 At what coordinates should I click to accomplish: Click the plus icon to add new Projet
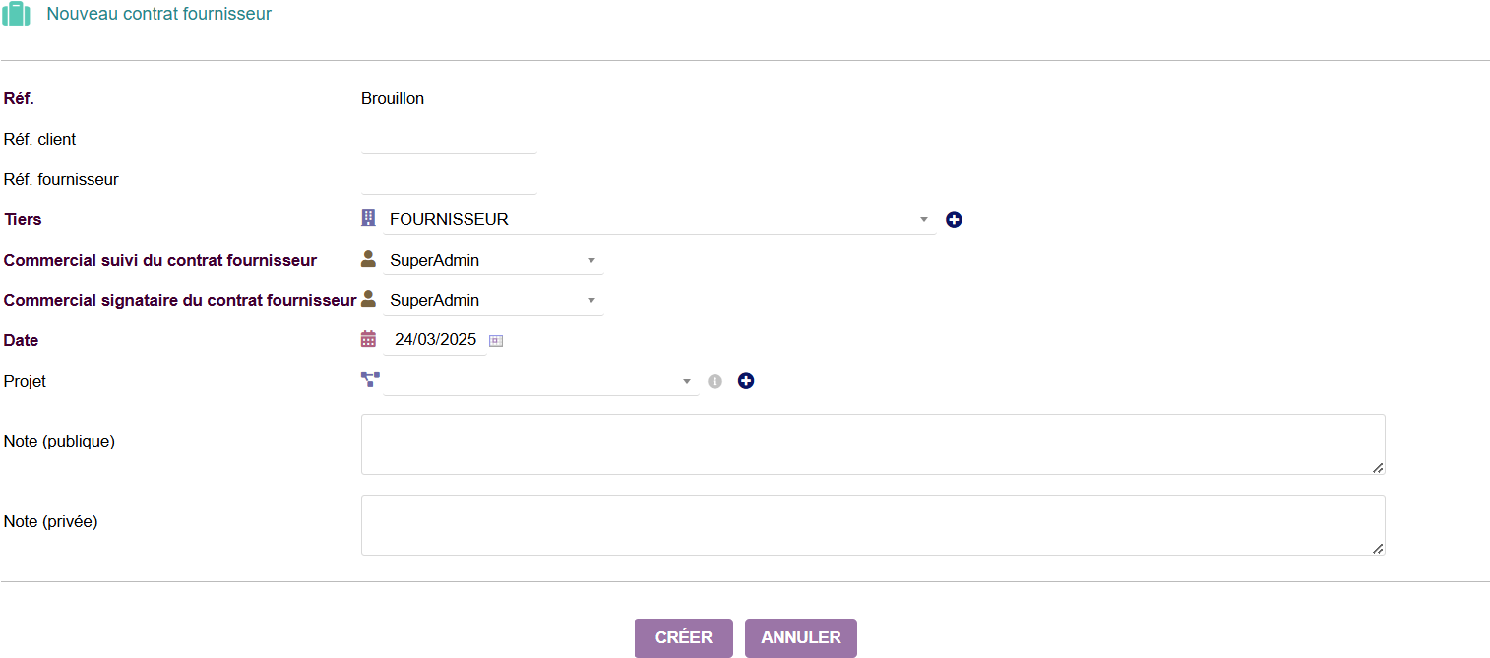[x=746, y=381]
